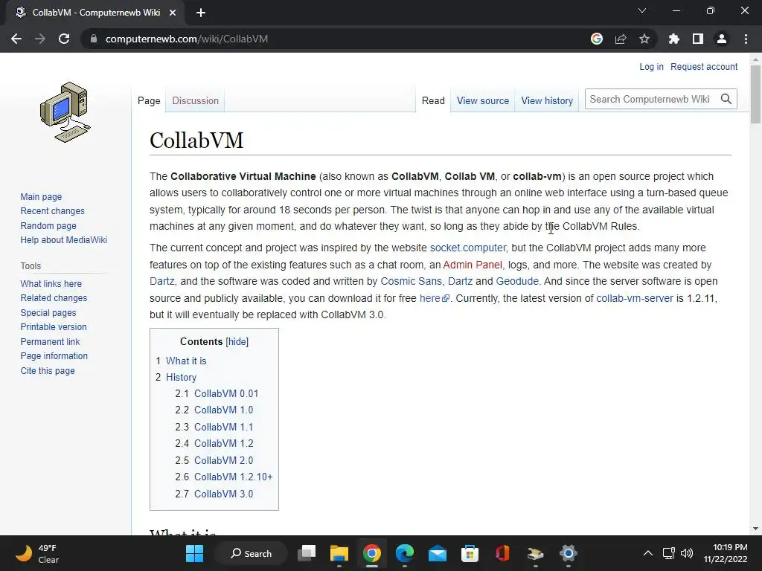Click the Computernewb Wiki computer logo
The image size is (762, 571).
pyautogui.click(x=65, y=112)
